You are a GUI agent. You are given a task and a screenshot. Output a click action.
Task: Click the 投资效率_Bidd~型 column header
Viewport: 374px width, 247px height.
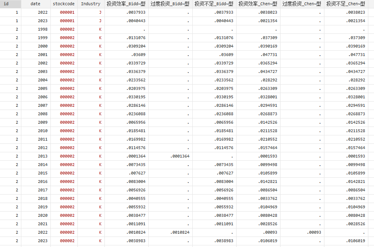tap(126, 4)
